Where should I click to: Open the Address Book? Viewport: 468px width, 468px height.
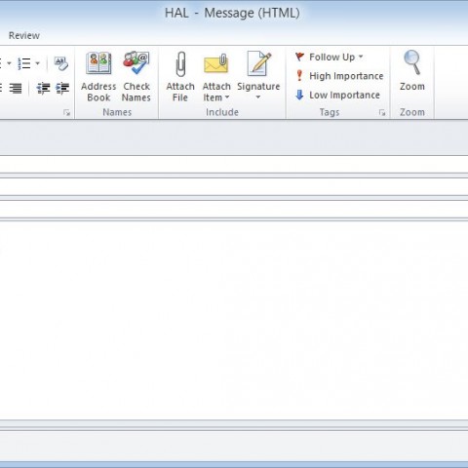click(x=98, y=77)
